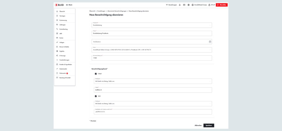Open the hamburger Menü button
Screen dimensions: 282x131
[x=69, y=5]
